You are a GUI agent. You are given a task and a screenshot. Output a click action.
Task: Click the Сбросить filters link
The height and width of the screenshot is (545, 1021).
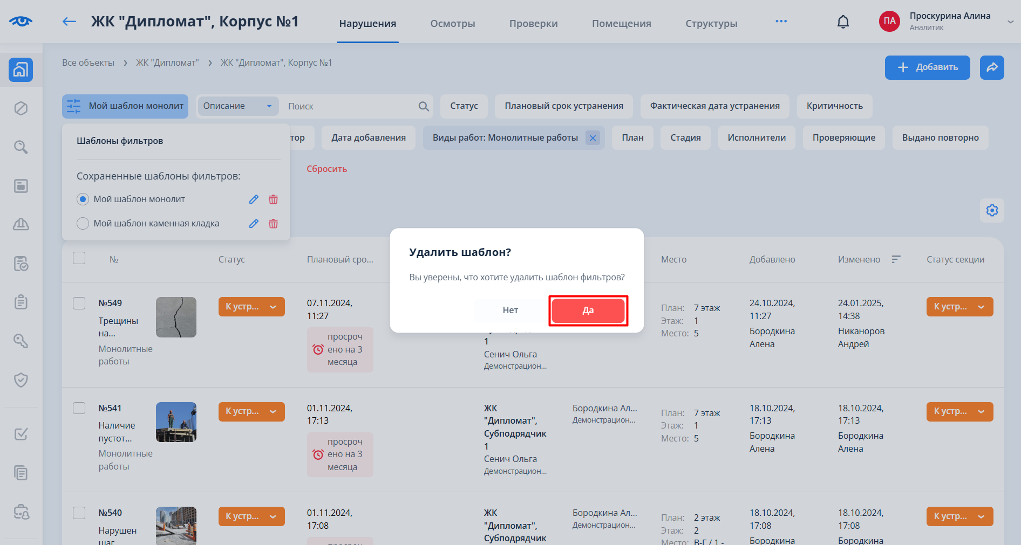point(326,169)
